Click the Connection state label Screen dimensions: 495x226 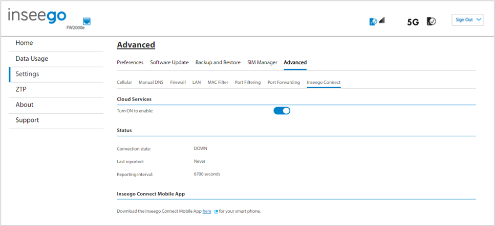[134, 149]
